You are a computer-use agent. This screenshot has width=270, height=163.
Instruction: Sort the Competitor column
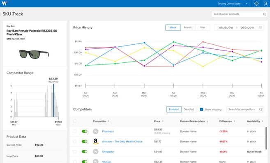click(108, 122)
